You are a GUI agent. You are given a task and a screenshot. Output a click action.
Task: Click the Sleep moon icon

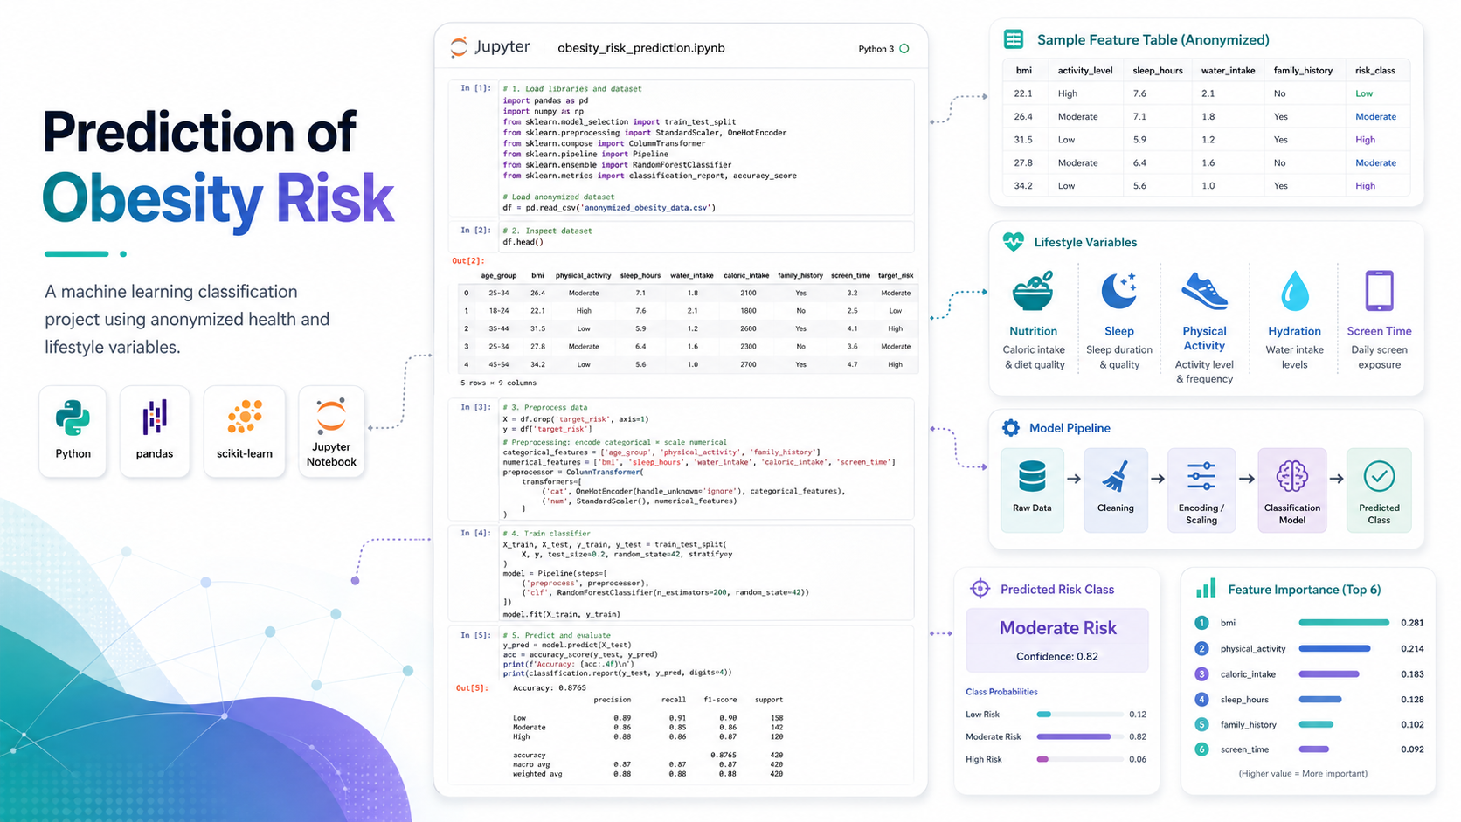pyautogui.click(x=1118, y=291)
